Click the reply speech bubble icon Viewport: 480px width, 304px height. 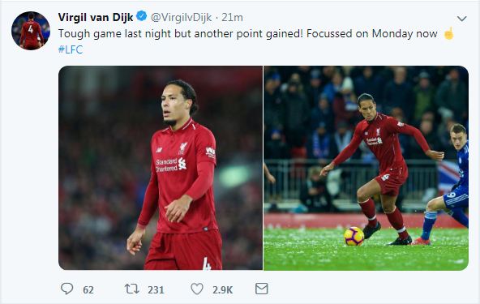pyautogui.click(x=66, y=289)
